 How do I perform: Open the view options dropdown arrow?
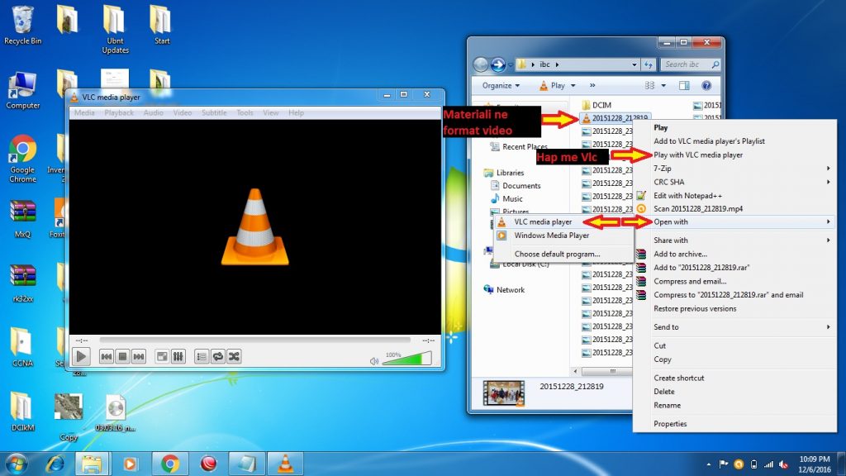click(x=663, y=85)
